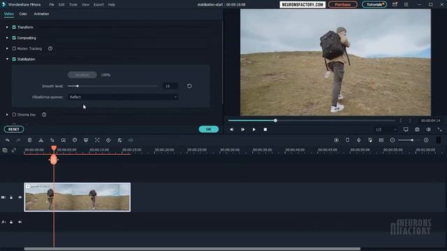
Task: Open the hamburger menu icon in title bar
Action: point(406,4)
